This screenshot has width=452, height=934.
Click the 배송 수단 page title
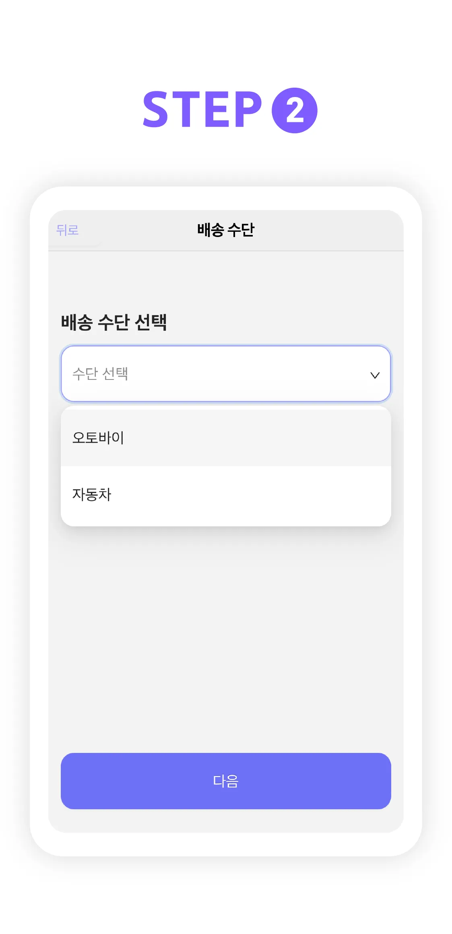(225, 230)
